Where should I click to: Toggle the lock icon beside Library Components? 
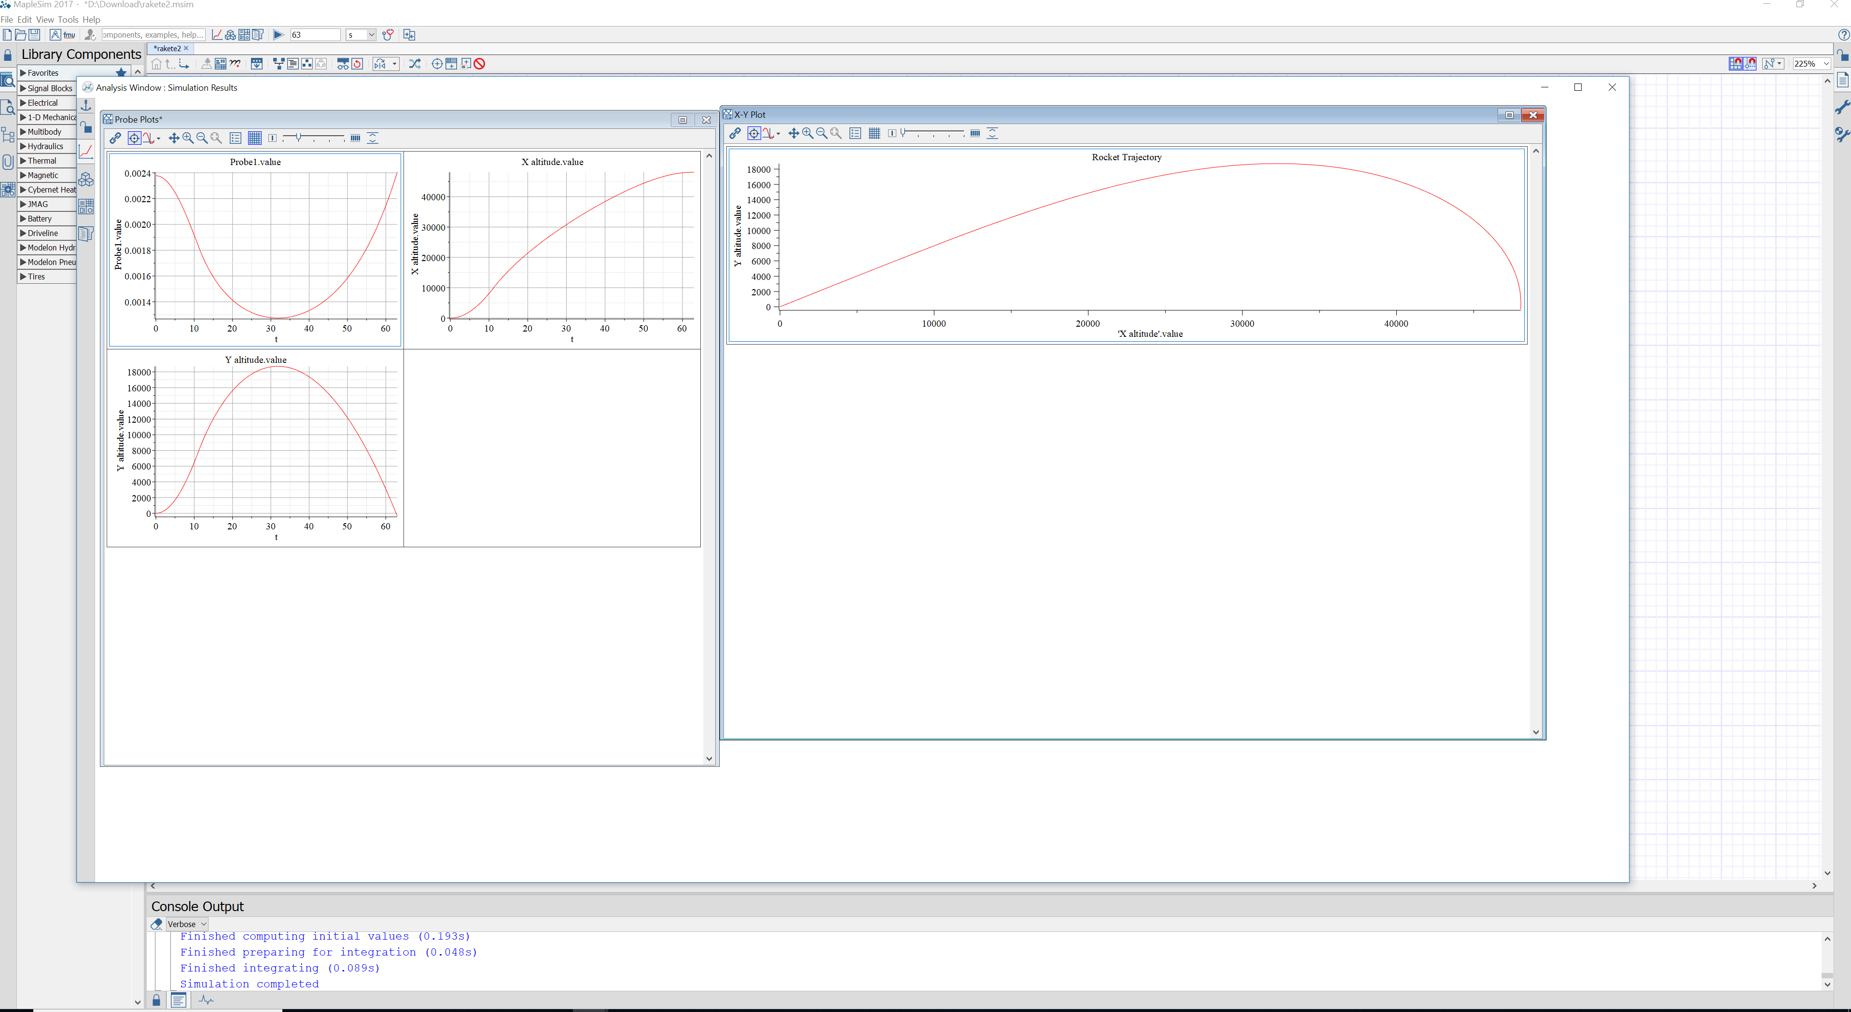click(x=8, y=55)
